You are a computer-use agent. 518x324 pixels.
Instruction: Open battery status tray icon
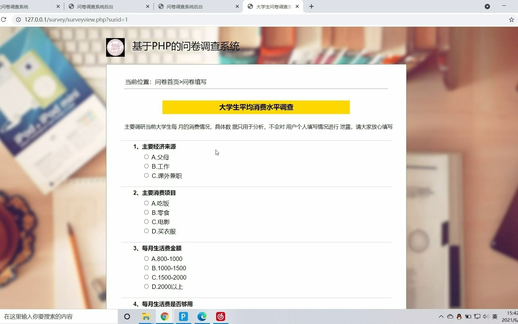(x=468, y=316)
